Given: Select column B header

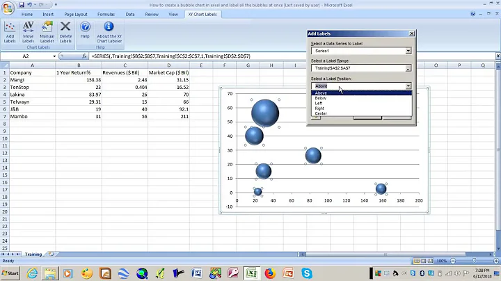Looking at the screenshot, I should click(x=79, y=65).
